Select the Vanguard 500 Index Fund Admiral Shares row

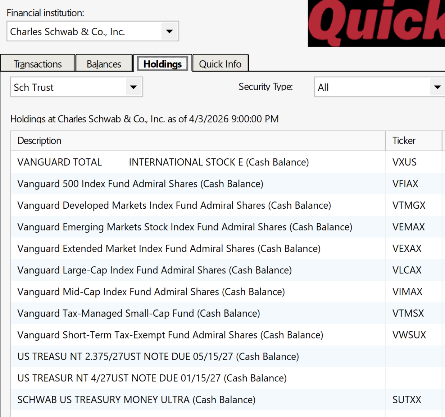(228, 183)
